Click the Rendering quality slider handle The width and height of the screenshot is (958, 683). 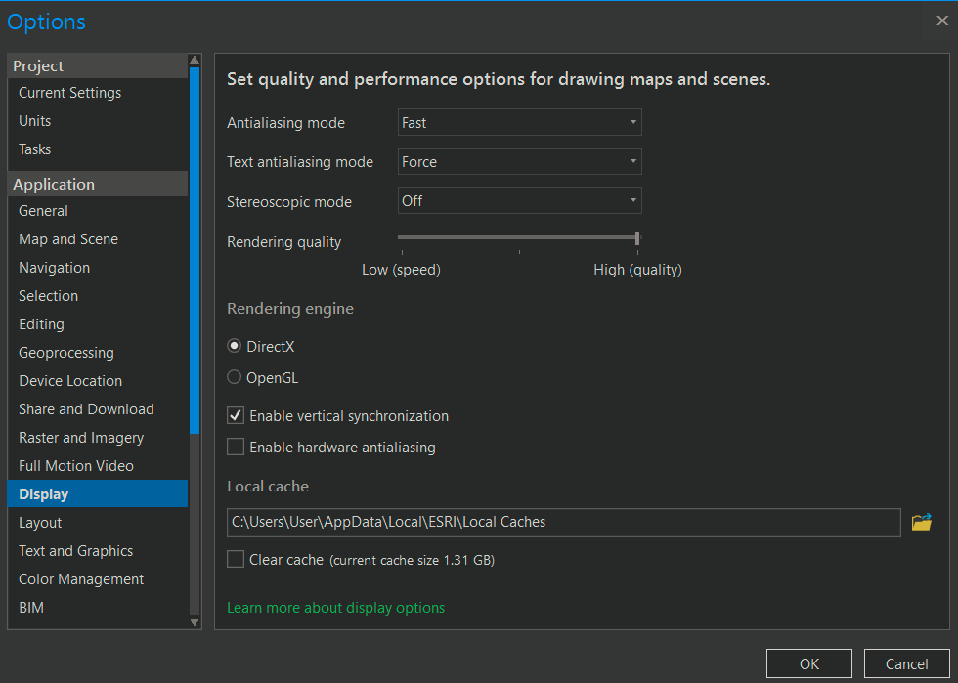click(637, 237)
